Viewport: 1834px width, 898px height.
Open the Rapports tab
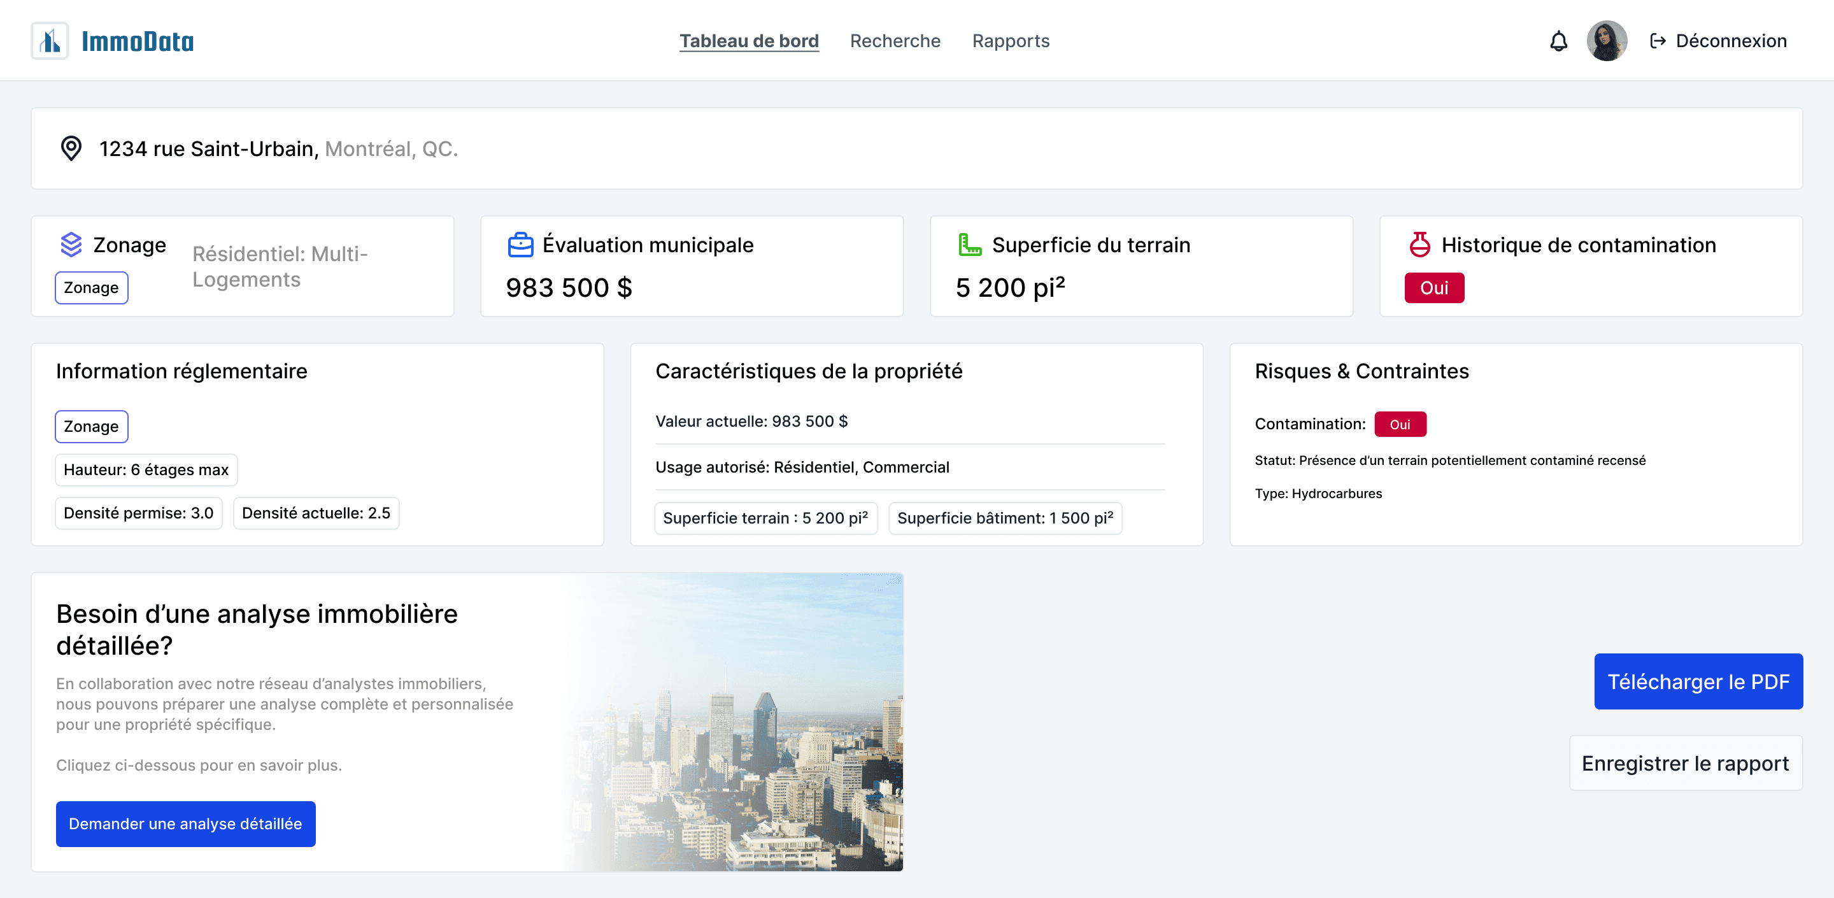coord(1010,41)
